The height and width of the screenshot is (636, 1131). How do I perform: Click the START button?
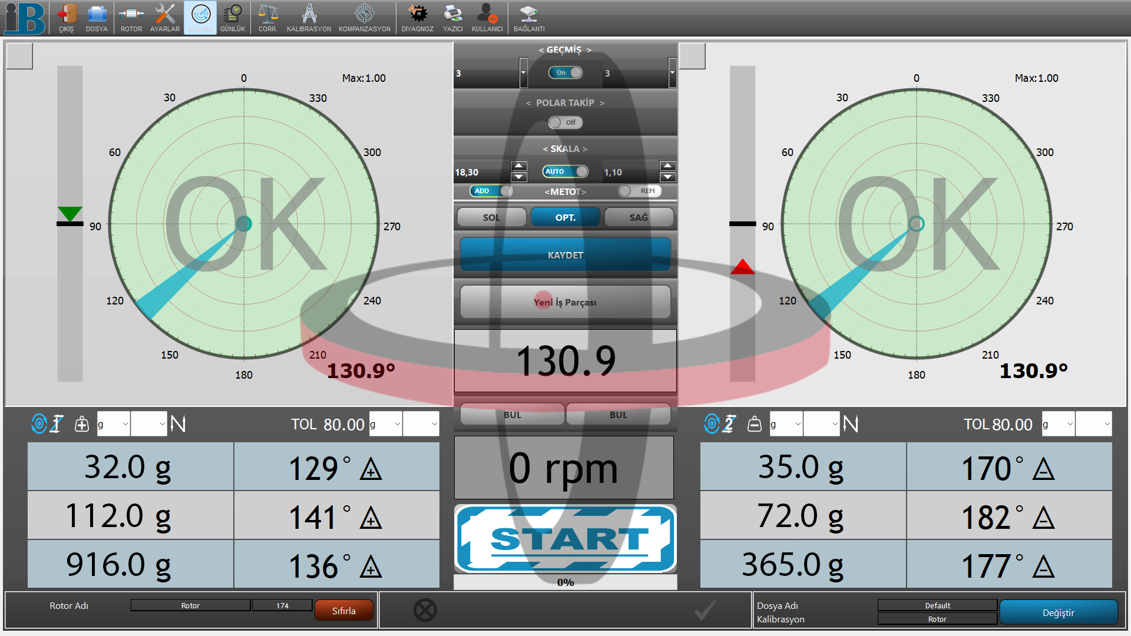coord(565,539)
